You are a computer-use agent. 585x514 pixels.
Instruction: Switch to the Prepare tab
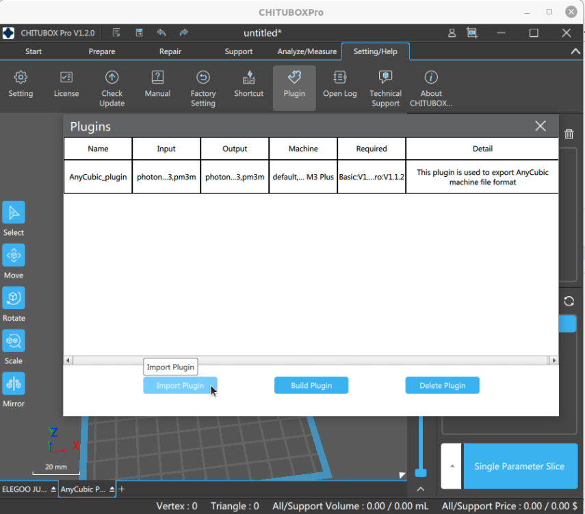(102, 51)
